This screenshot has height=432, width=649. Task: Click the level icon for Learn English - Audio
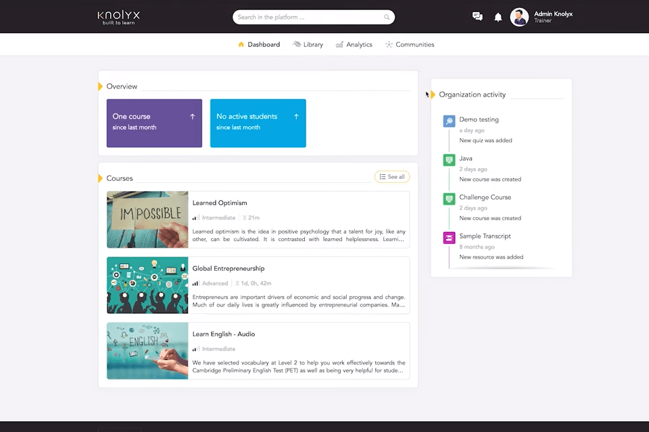point(196,349)
